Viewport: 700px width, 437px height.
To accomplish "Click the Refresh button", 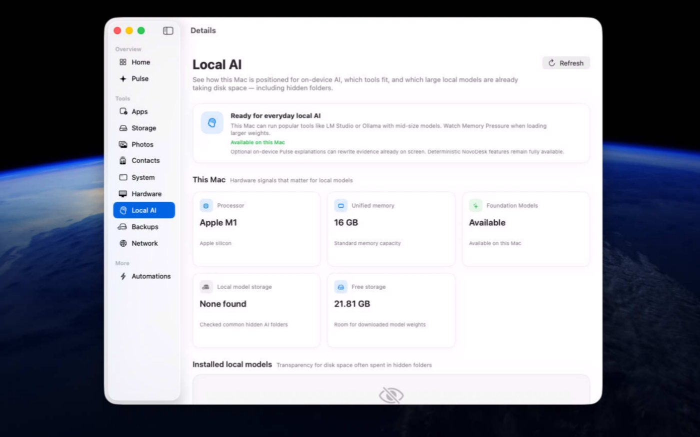I will [x=566, y=63].
